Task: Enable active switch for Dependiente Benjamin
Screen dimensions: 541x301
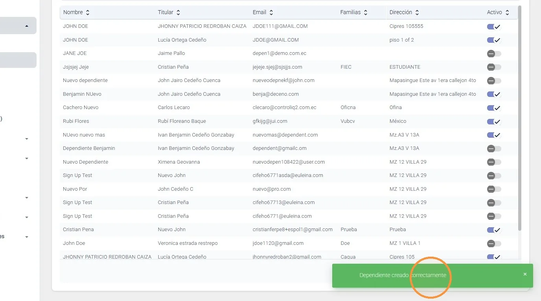Action: pyautogui.click(x=494, y=149)
